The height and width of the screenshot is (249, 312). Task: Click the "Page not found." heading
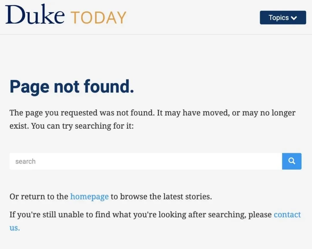coord(72,86)
